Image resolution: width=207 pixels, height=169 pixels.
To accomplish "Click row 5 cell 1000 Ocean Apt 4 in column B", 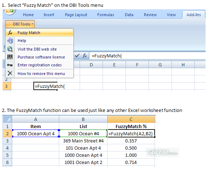I will [x=83, y=155].
